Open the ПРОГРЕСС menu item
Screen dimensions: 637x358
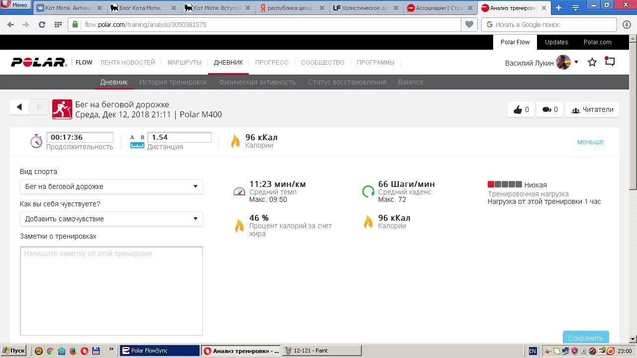click(x=272, y=62)
